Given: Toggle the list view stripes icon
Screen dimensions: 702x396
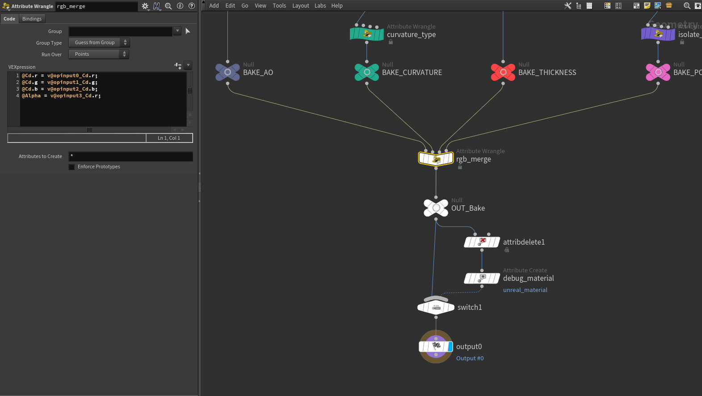Looking at the screenshot, I should (589, 6).
